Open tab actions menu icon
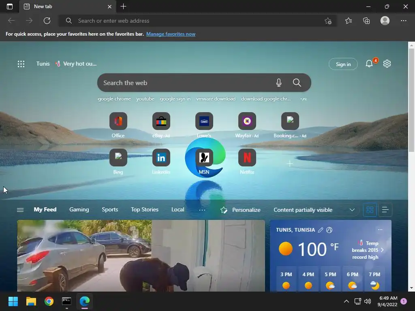 [10, 6]
